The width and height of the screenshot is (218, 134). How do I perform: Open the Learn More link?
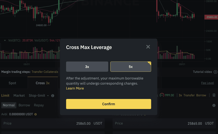(75, 88)
